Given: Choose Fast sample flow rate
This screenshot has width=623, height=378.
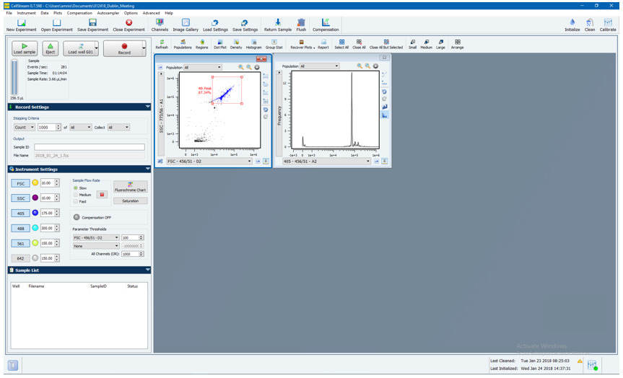Looking at the screenshot, I should (76, 201).
